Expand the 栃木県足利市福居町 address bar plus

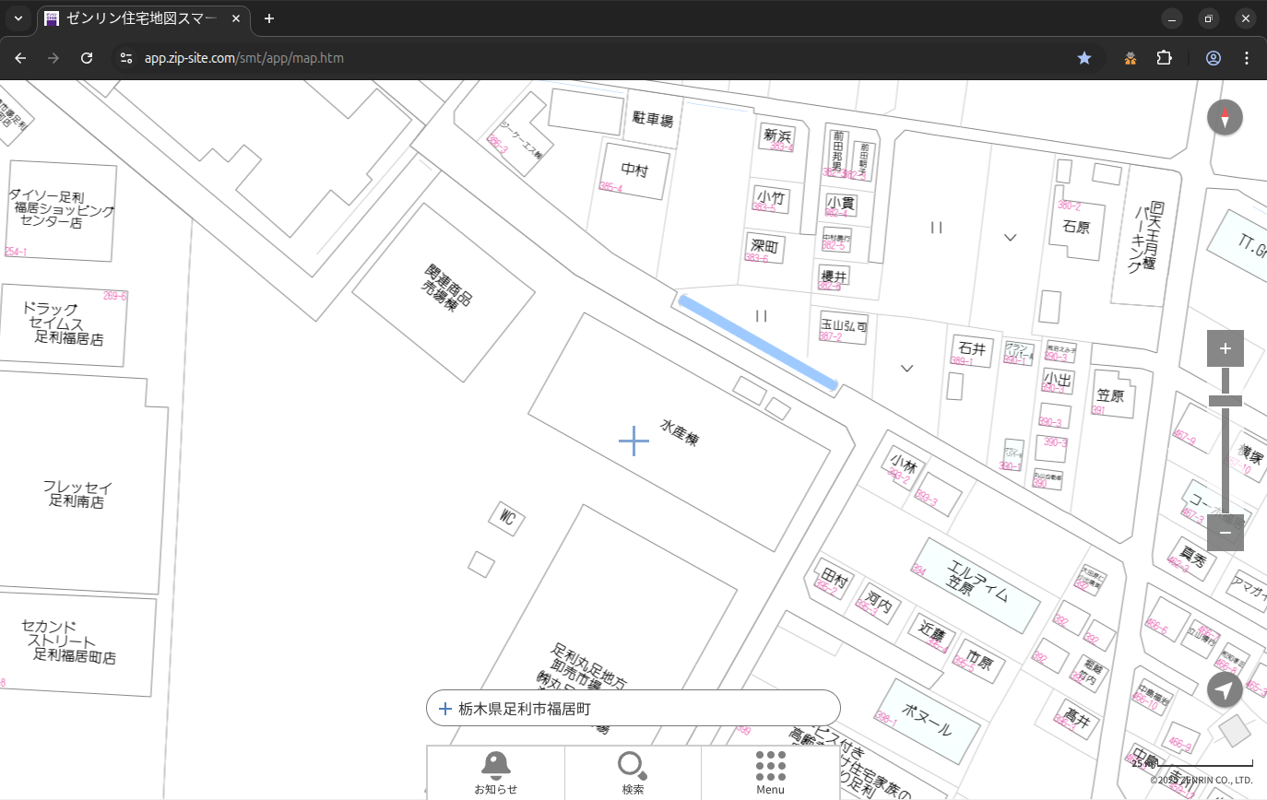[x=445, y=709]
